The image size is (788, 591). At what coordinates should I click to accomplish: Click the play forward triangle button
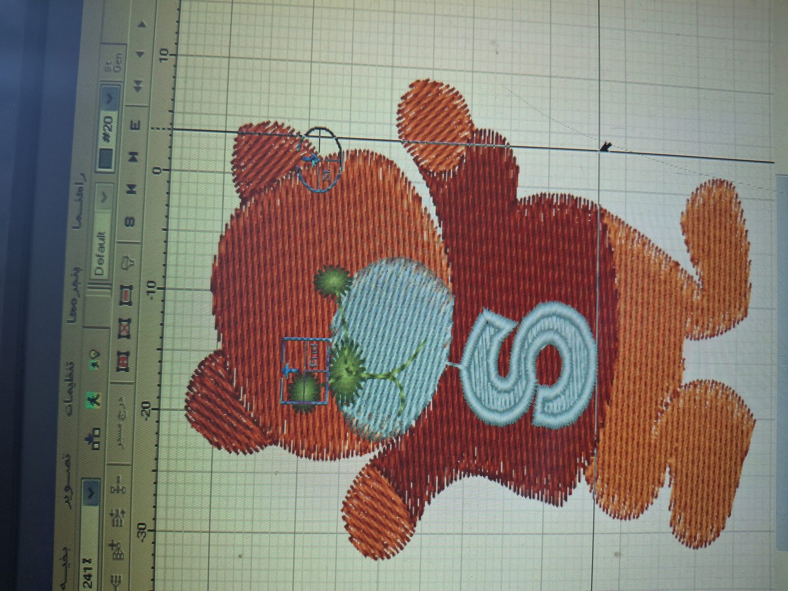coord(143,23)
